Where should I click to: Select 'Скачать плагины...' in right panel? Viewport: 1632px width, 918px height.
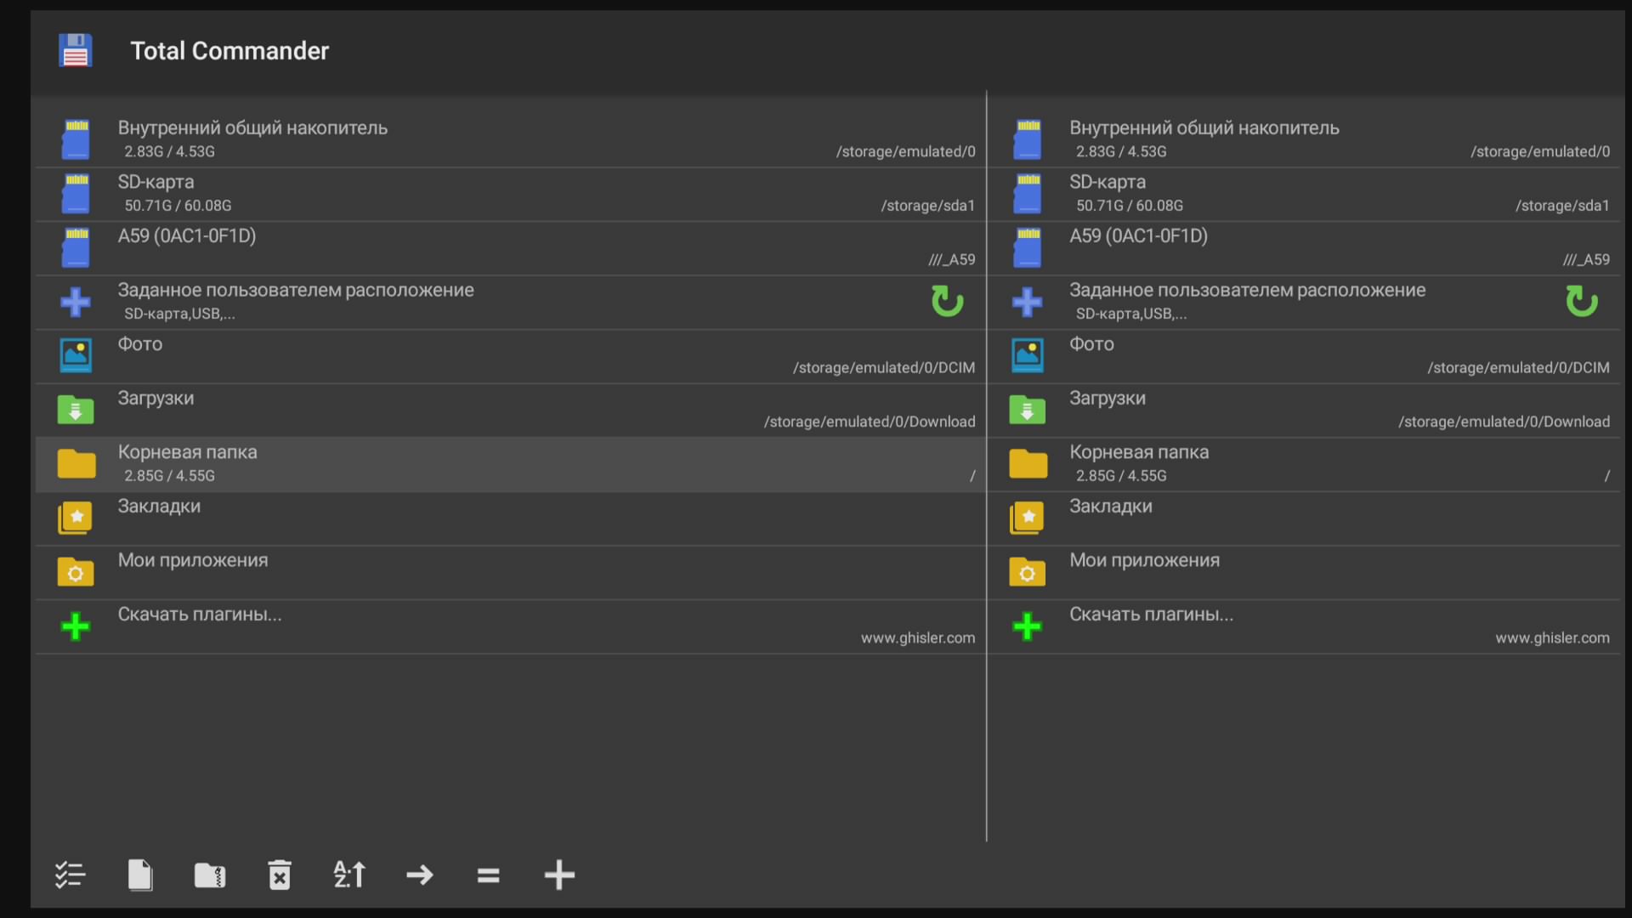tap(1152, 615)
